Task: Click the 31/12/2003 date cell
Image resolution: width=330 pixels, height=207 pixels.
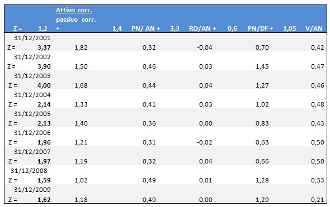Action: point(32,76)
